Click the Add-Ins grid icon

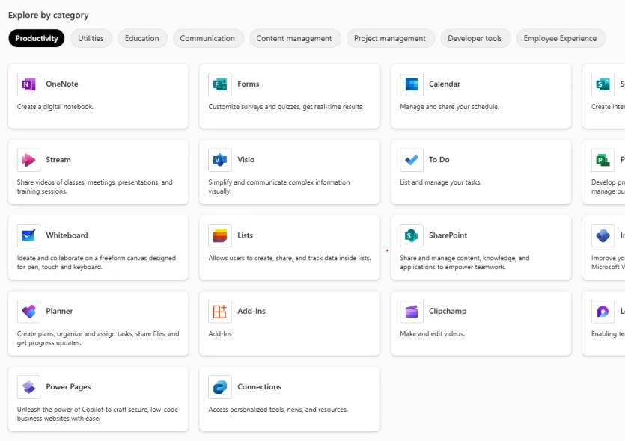coord(220,311)
